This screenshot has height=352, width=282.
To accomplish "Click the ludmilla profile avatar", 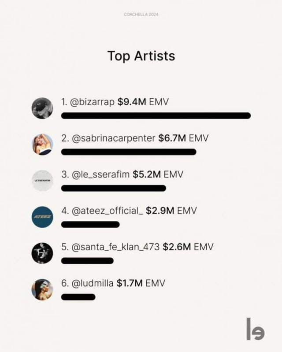I will pos(42,289).
